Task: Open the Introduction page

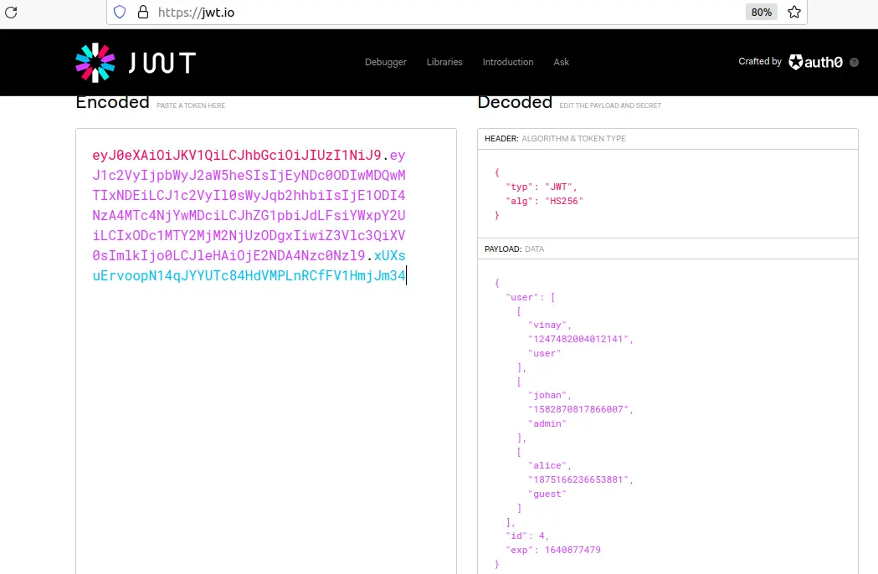Action: point(508,62)
